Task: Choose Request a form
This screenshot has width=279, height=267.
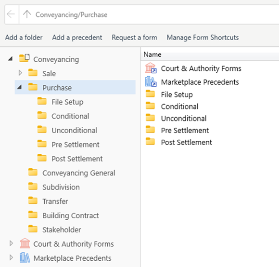Action: [x=134, y=38]
